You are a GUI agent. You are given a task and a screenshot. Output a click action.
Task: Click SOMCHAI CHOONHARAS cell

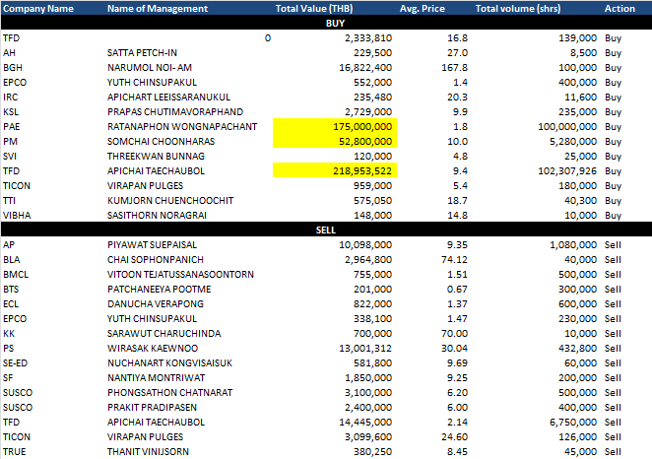[161, 142]
